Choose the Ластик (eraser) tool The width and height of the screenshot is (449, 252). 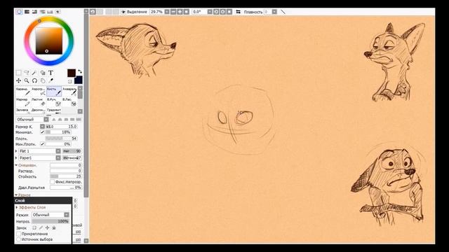39,101
